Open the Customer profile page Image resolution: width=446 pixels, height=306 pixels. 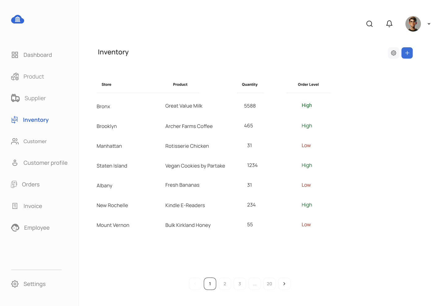click(46, 163)
